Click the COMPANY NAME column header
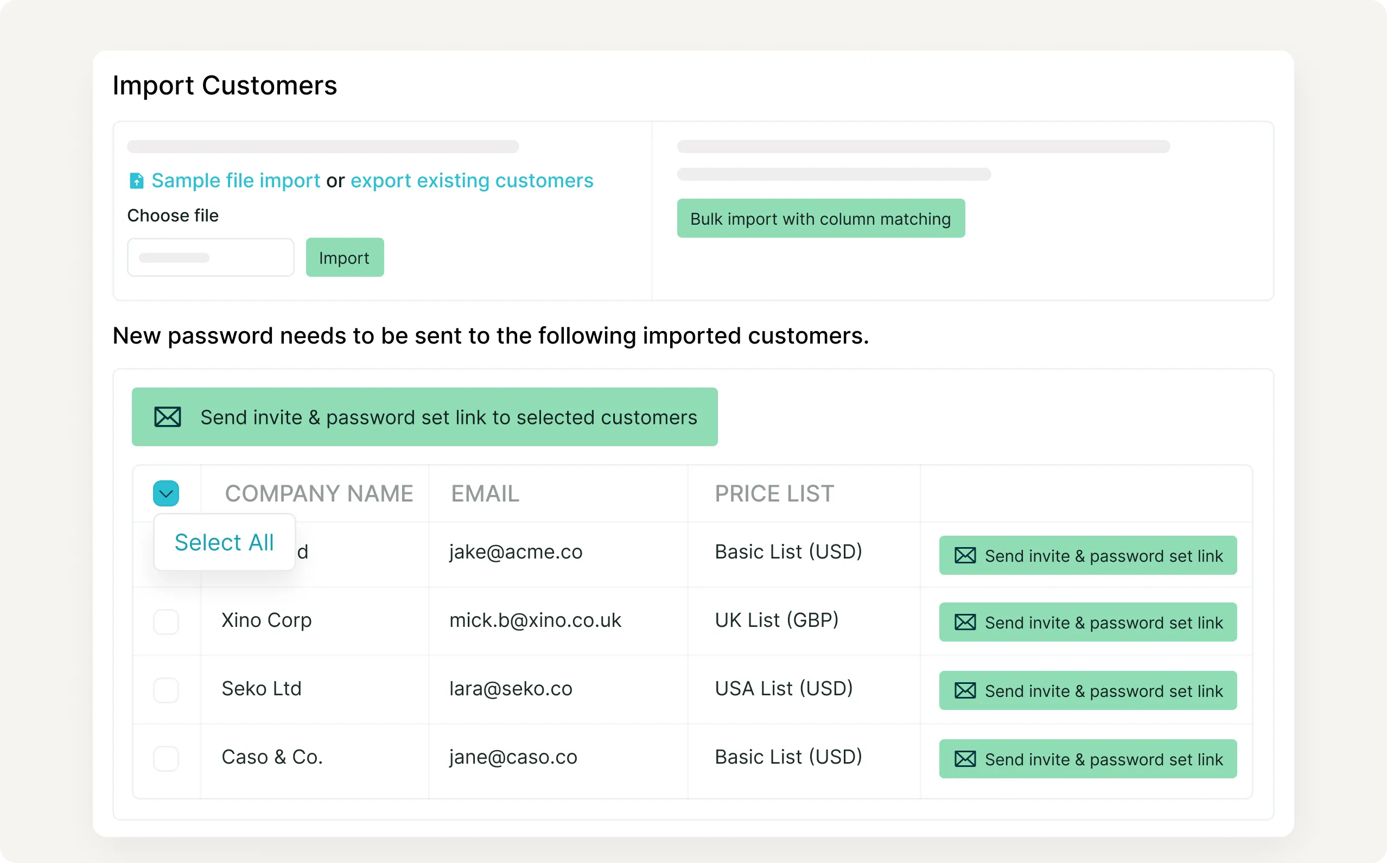The width and height of the screenshot is (1387, 863). [x=319, y=494]
